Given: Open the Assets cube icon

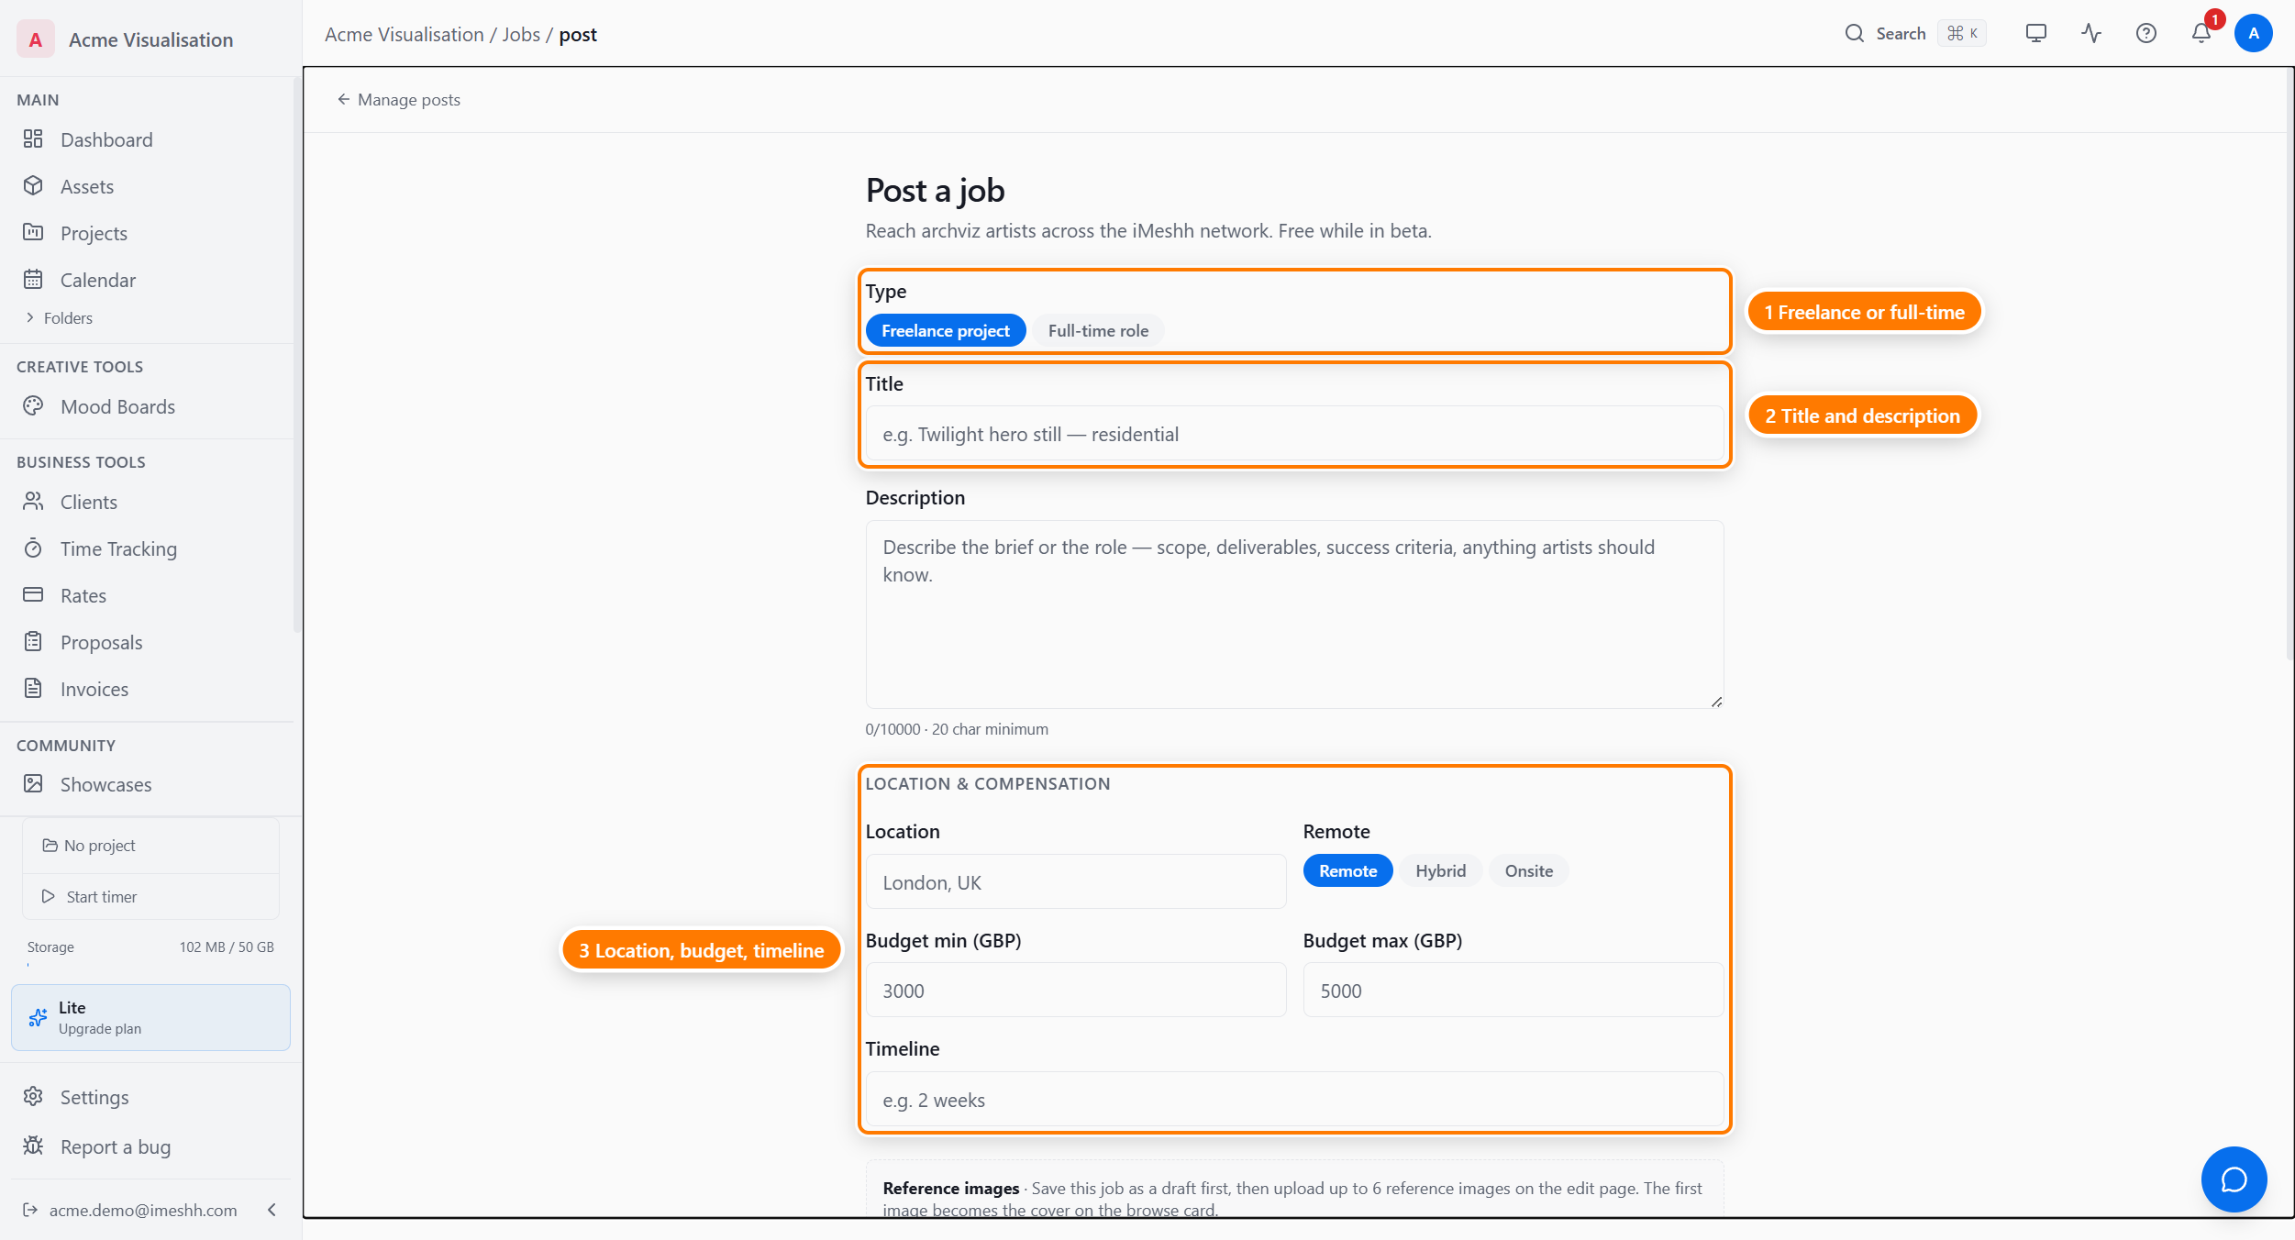Looking at the screenshot, I should [33, 186].
